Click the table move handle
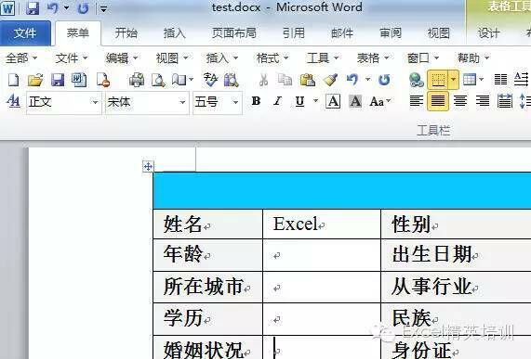Viewport: 531px width, 359px height. point(148,166)
